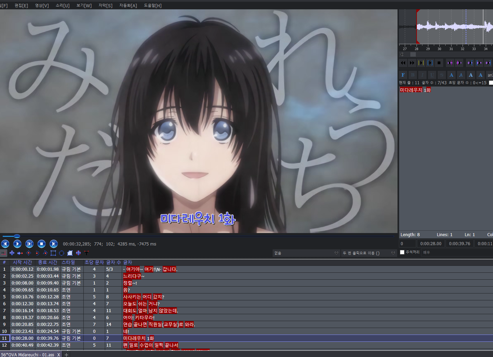
Task: Play audio before the magenta marker
Action: click(450, 63)
